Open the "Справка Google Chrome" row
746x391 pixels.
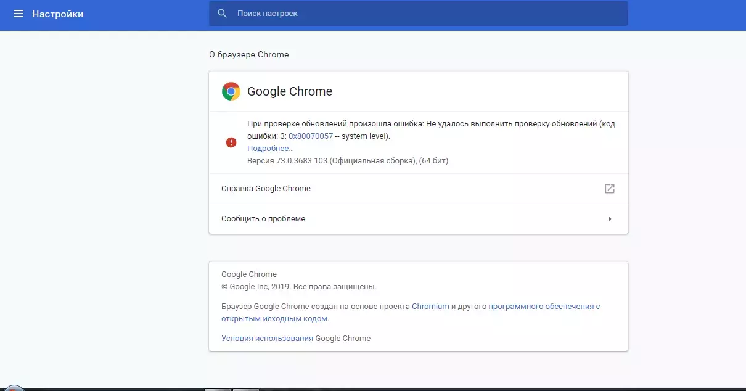[x=419, y=189]
